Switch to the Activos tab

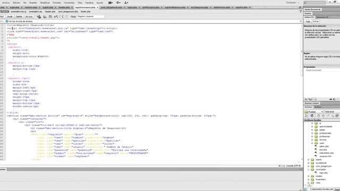(x=318, y=107)
